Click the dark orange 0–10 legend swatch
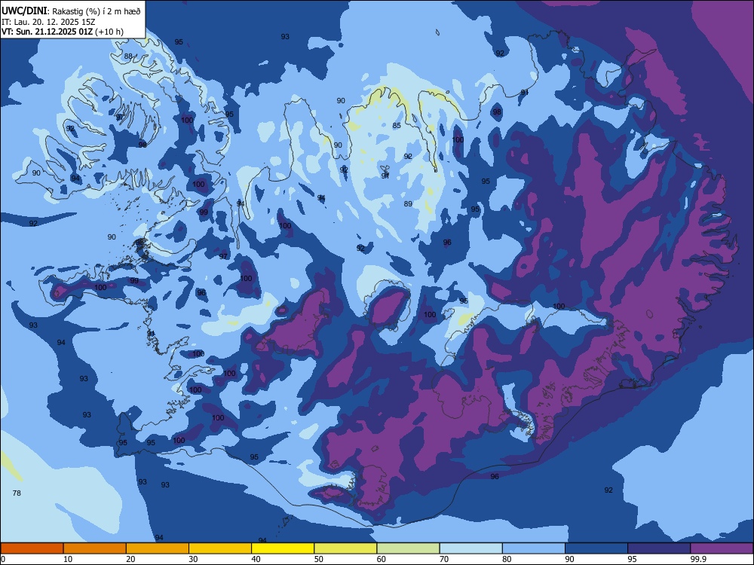The image size is (754, 565). point(32,548)
